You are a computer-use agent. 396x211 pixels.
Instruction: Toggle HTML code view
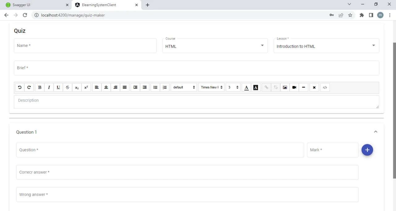click(x=325, y=88)
